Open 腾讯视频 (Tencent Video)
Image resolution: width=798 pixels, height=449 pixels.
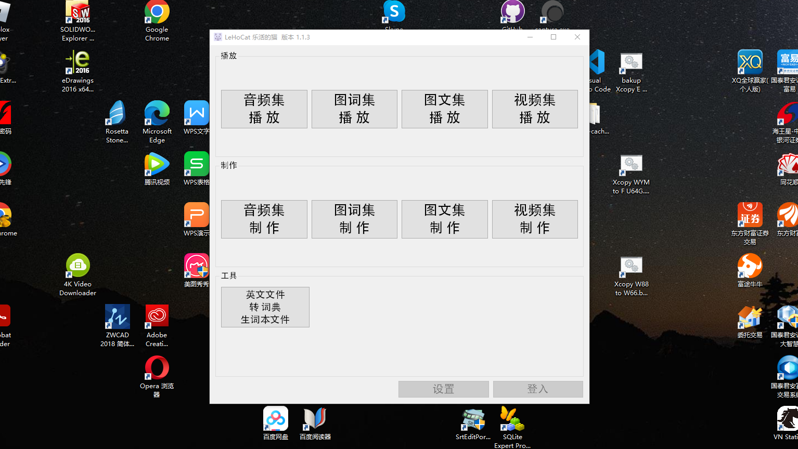(x=157, y=164)
